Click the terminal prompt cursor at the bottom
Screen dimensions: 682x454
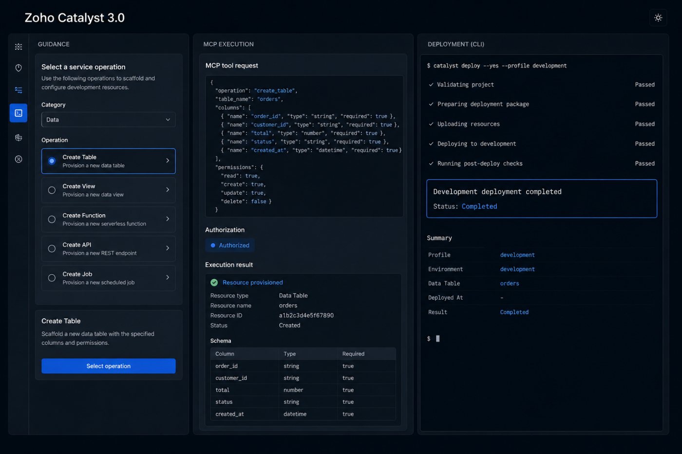tap(437, 339)
